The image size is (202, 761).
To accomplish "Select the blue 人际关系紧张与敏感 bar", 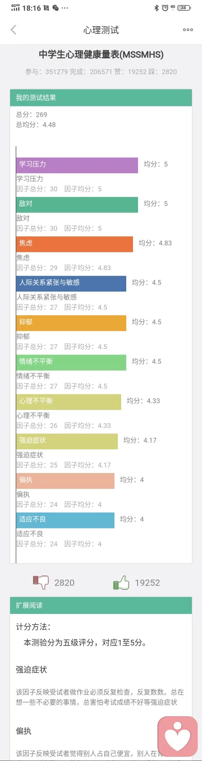I will tap(71, 284).
